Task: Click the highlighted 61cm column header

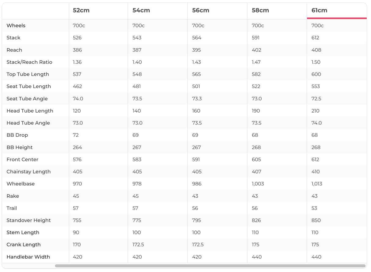Action: [319, 10]
